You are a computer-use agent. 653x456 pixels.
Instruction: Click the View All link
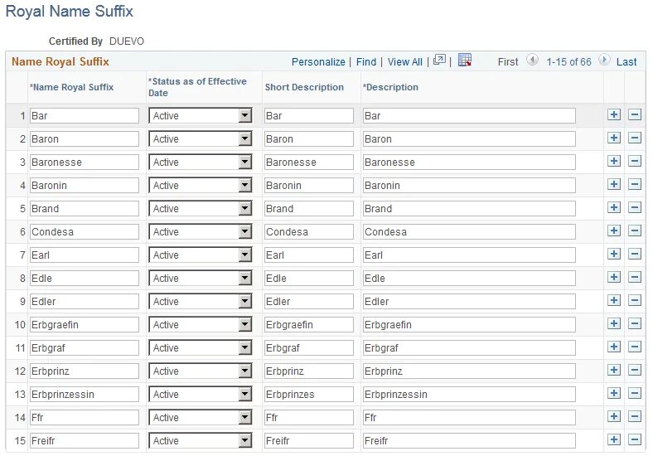tap(404, 62)
